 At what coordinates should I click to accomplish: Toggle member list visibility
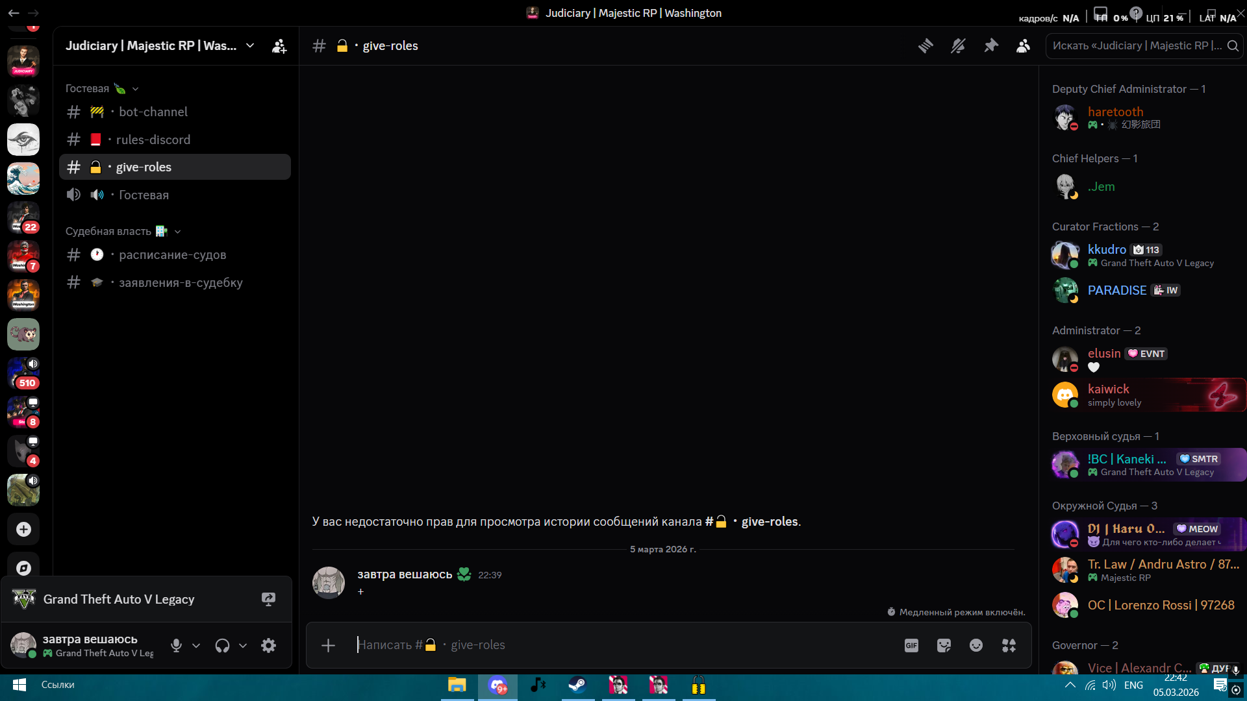[x=1023, y=45]
